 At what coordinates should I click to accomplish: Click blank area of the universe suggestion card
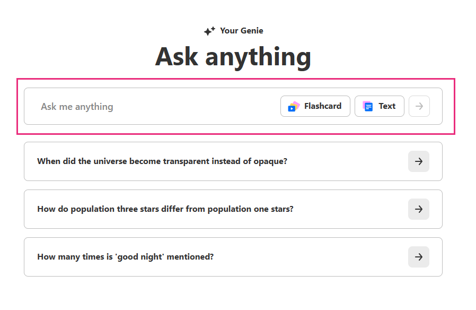[345, 161]
